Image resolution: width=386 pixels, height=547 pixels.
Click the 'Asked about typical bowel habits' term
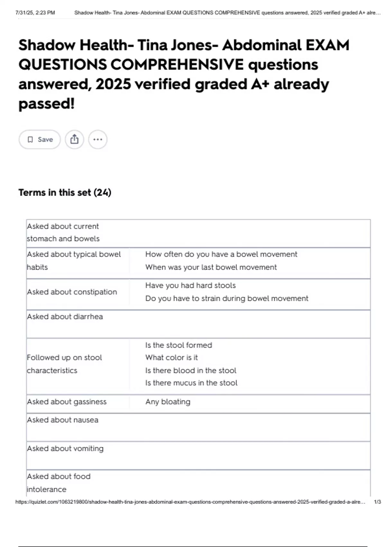74,261
